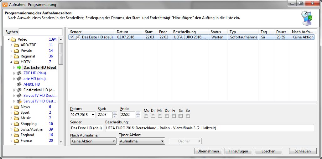The image size is (322, 159).
Task: Click the film icon next to arte HD
Action: [x=19, y=79]
